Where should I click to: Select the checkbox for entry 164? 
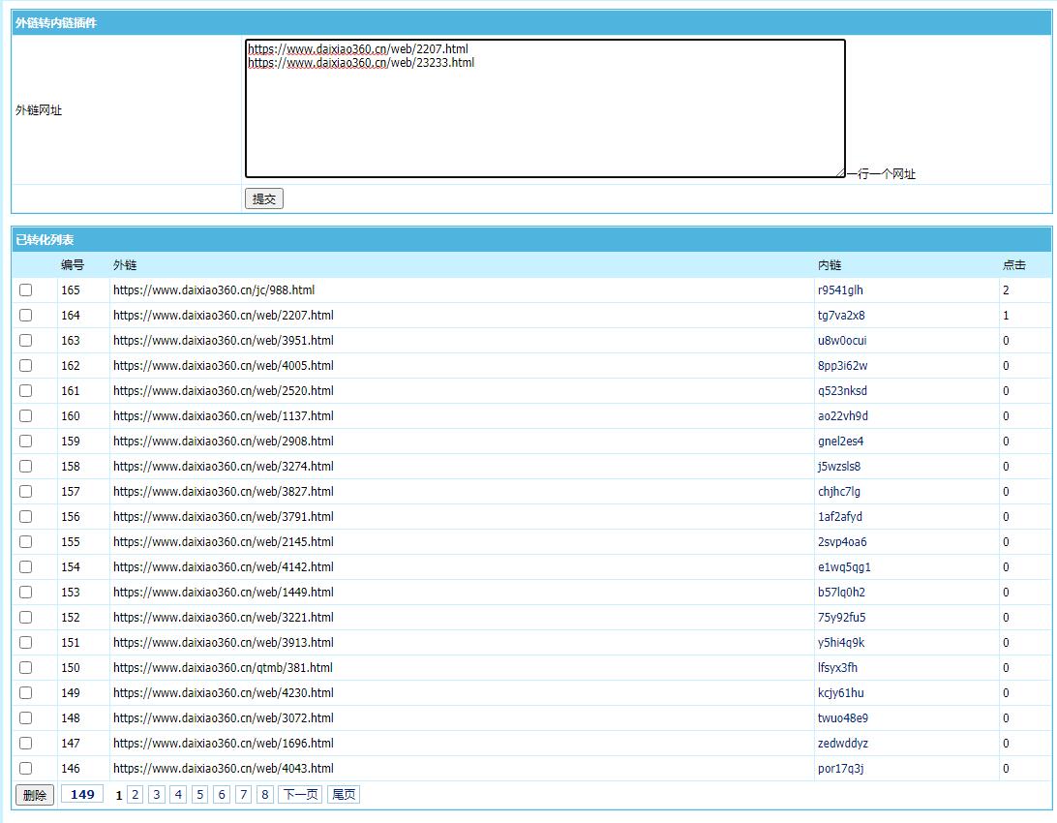pos(26,315)
